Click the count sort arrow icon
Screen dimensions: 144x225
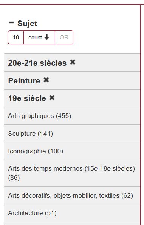pos(46,37)
